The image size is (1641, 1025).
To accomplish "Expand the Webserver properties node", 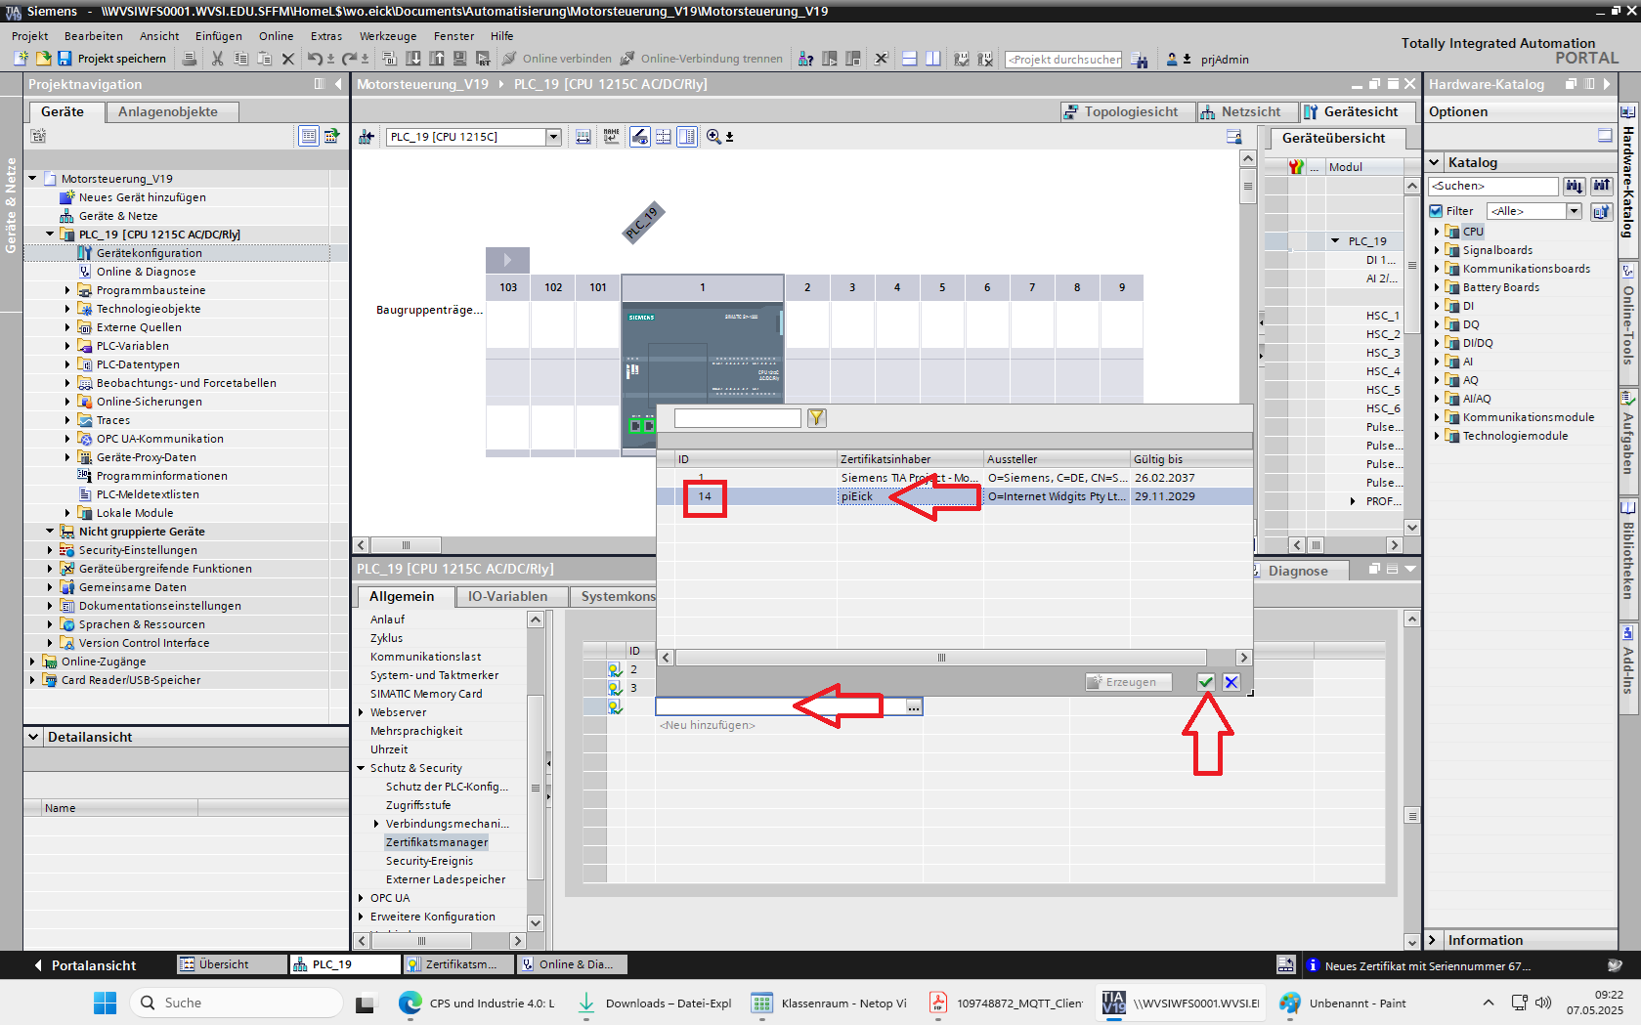I will point(361,712).
